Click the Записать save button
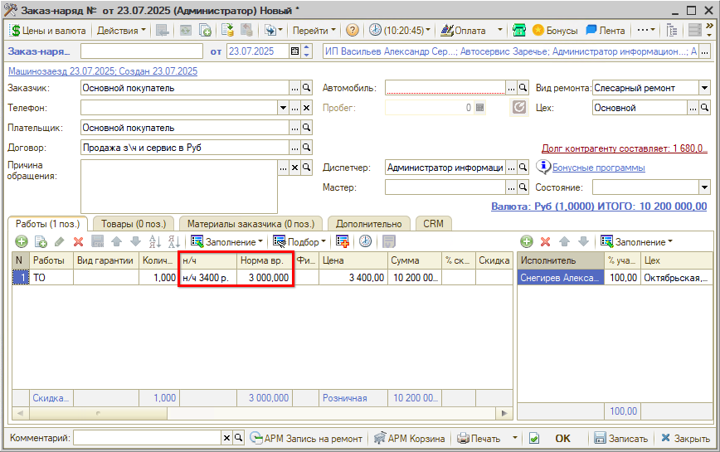Image resolution: width=720 pixels, height=452 pixels. pos(620,438)
